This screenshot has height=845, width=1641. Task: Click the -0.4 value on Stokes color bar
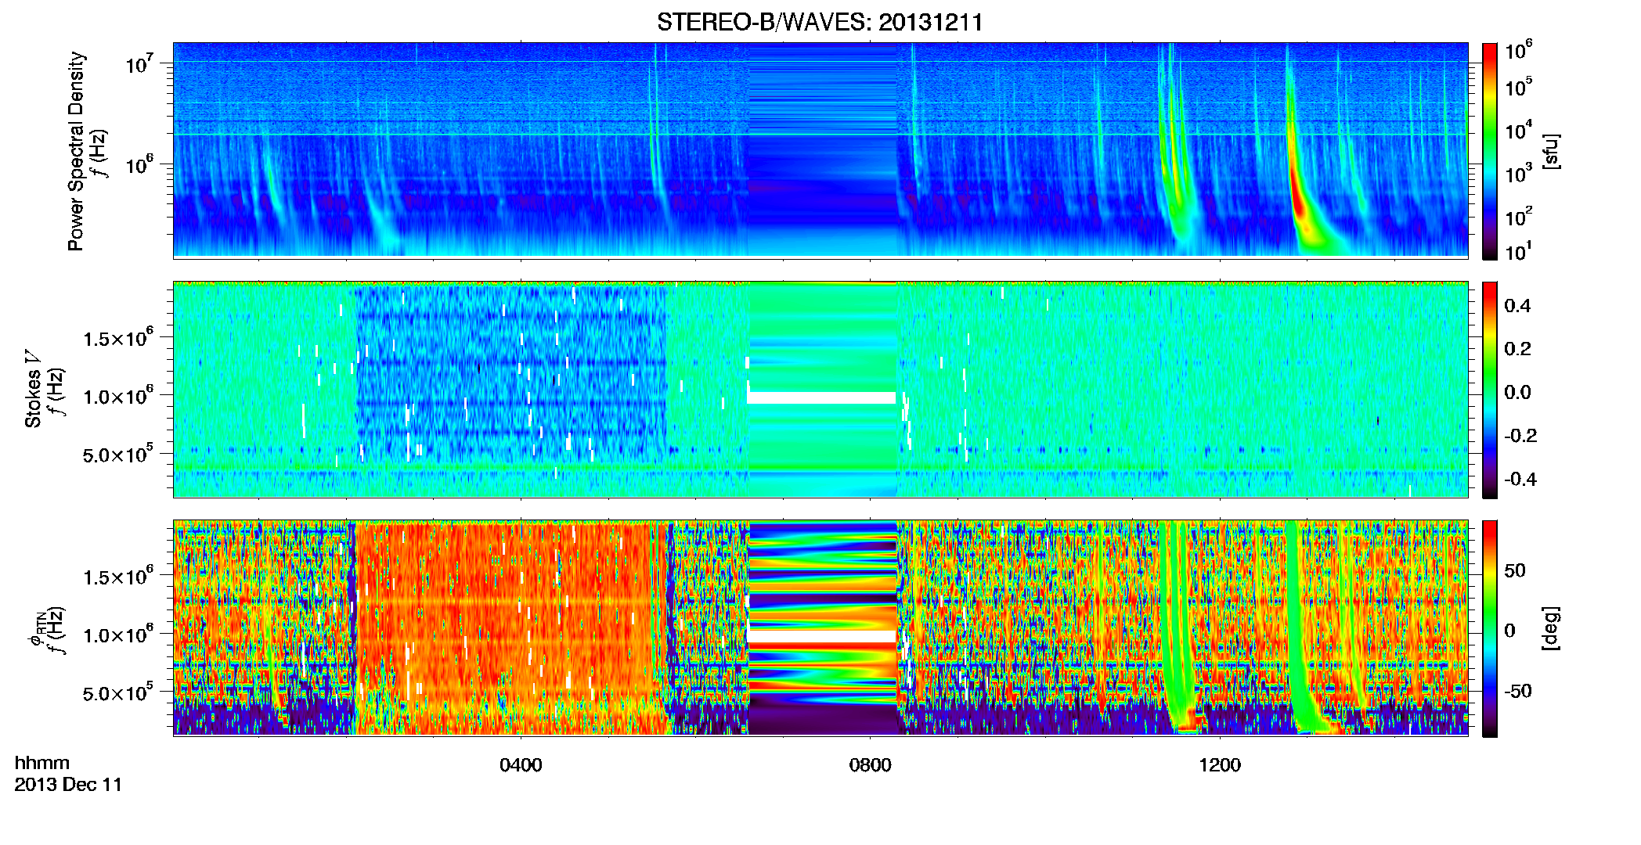click(1520, 480)
